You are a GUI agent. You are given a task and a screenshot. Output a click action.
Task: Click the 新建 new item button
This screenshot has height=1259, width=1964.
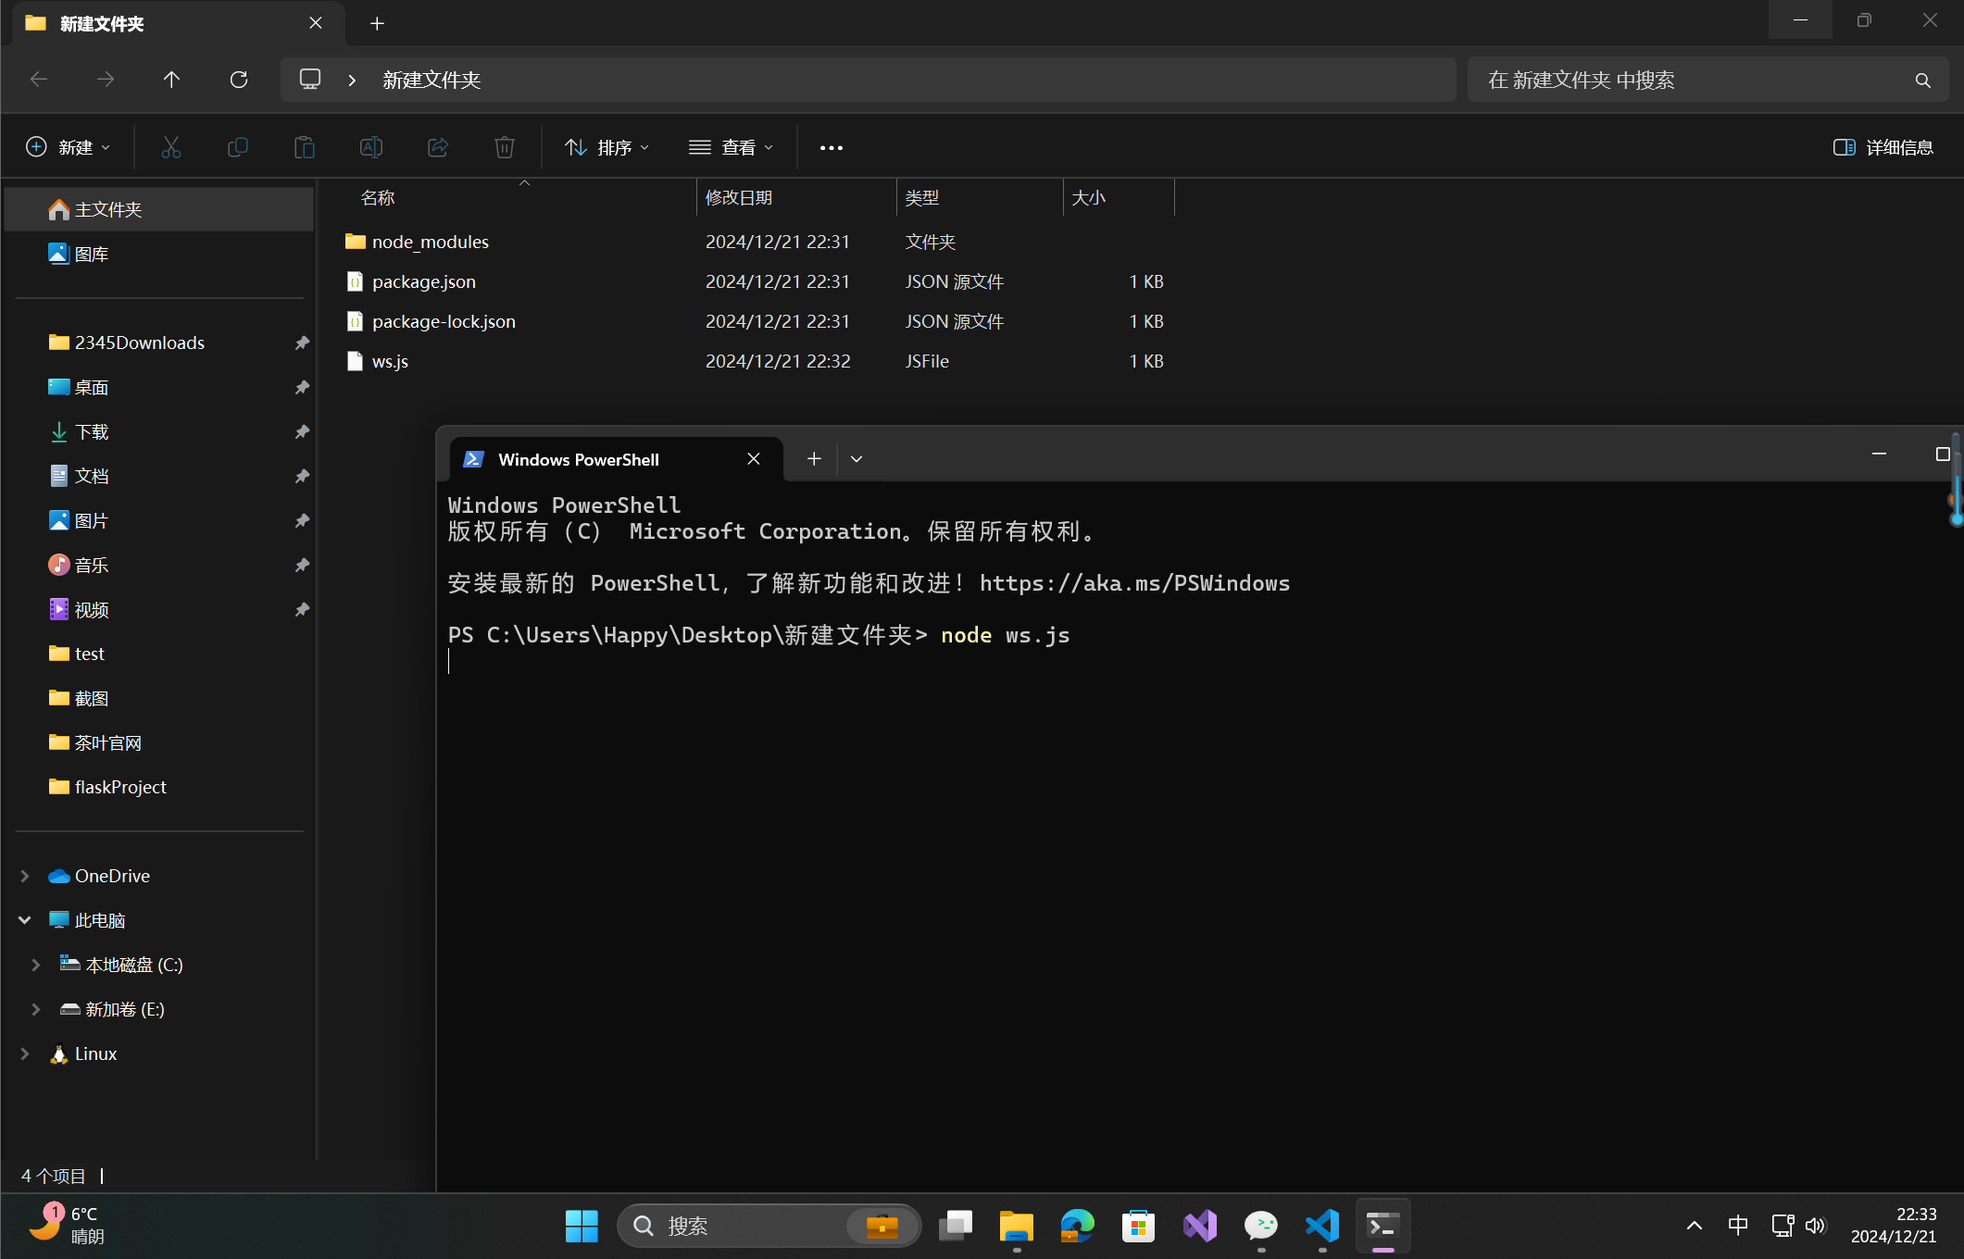[68, 147]
